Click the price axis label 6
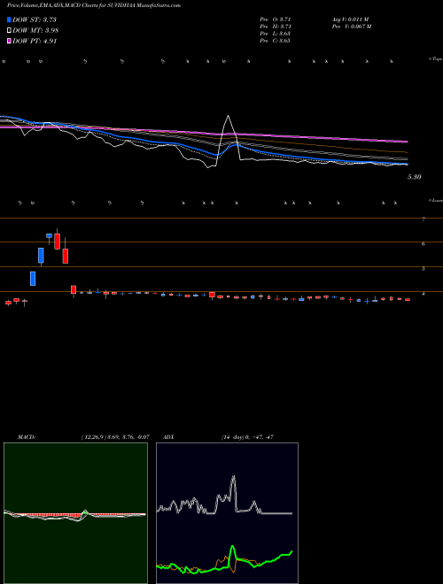 (424, 243)
